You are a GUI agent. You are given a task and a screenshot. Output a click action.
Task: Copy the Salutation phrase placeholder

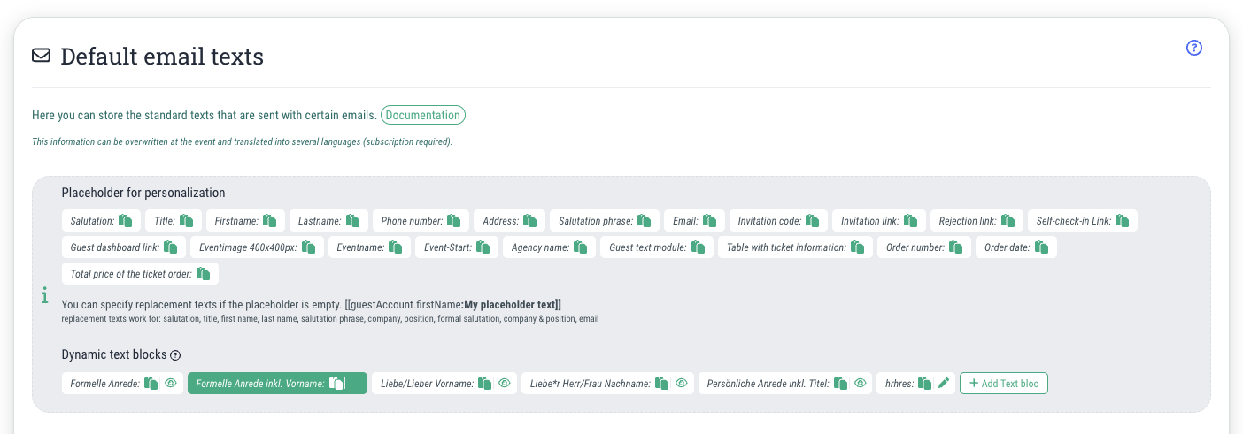645,221
